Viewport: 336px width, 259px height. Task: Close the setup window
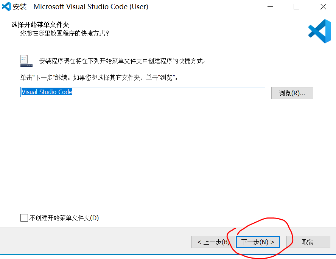click(323, 7)
